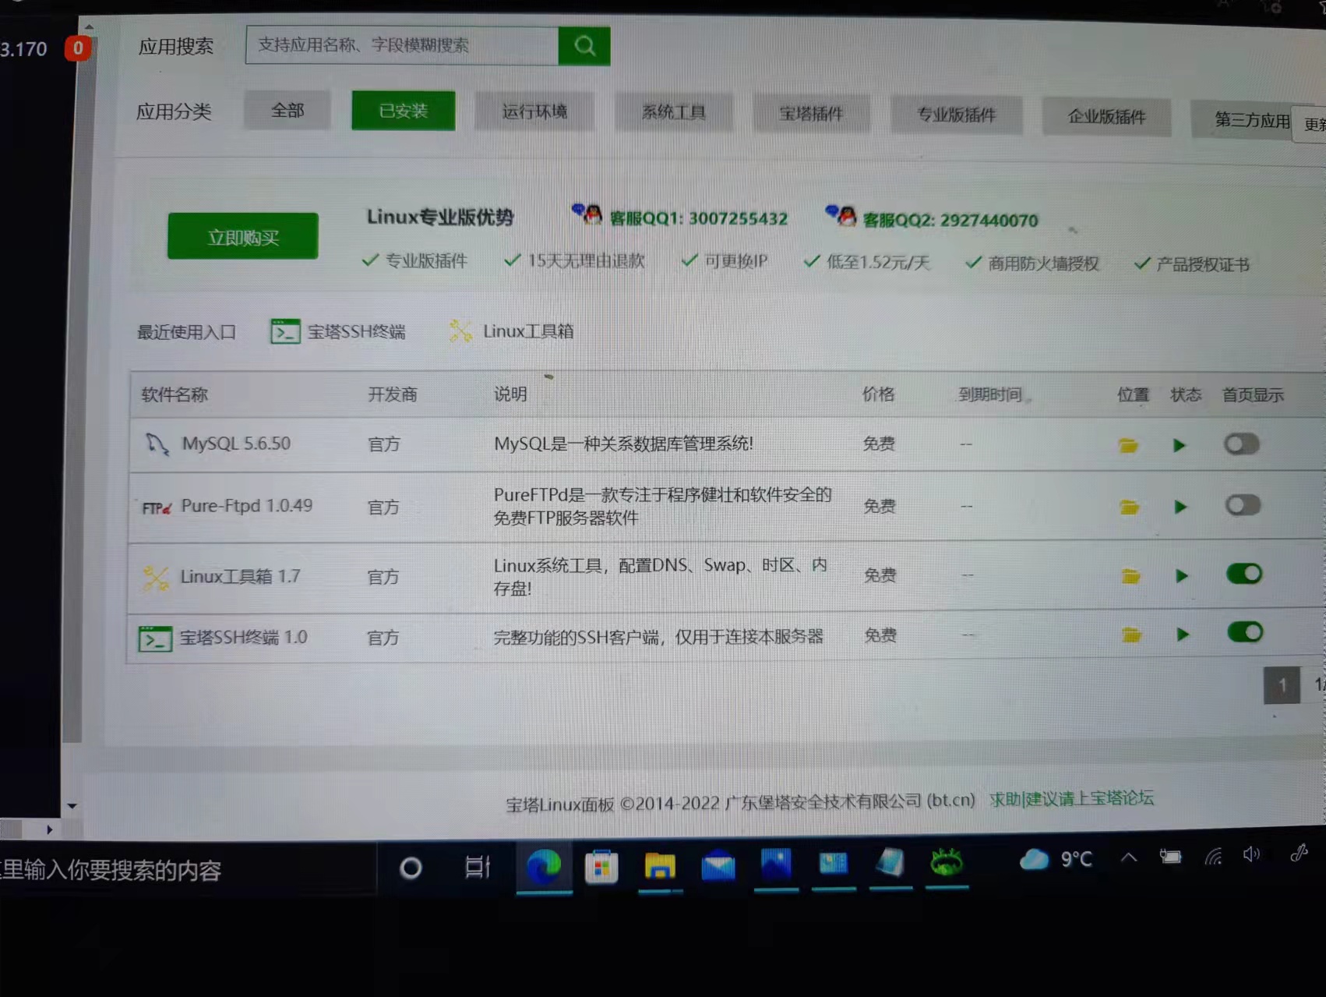The width and height of the screenshot is (1326, 997).
Task: Click the Linux工具箱 1.7 software name
Action: pyautogui.click(x=240, y=576)
